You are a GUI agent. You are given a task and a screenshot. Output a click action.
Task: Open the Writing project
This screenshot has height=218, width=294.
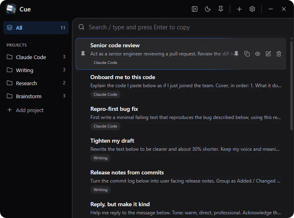(x=36, y=70)
